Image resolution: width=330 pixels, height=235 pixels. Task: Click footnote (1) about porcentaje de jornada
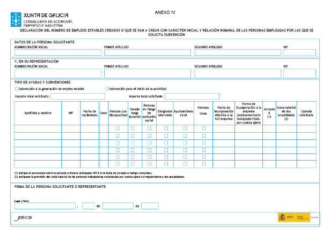tap(83, 173)
